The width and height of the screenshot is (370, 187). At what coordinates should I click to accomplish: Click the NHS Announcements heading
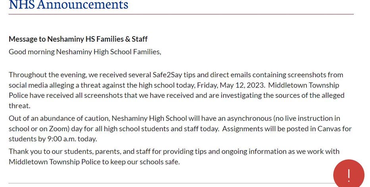68,4
